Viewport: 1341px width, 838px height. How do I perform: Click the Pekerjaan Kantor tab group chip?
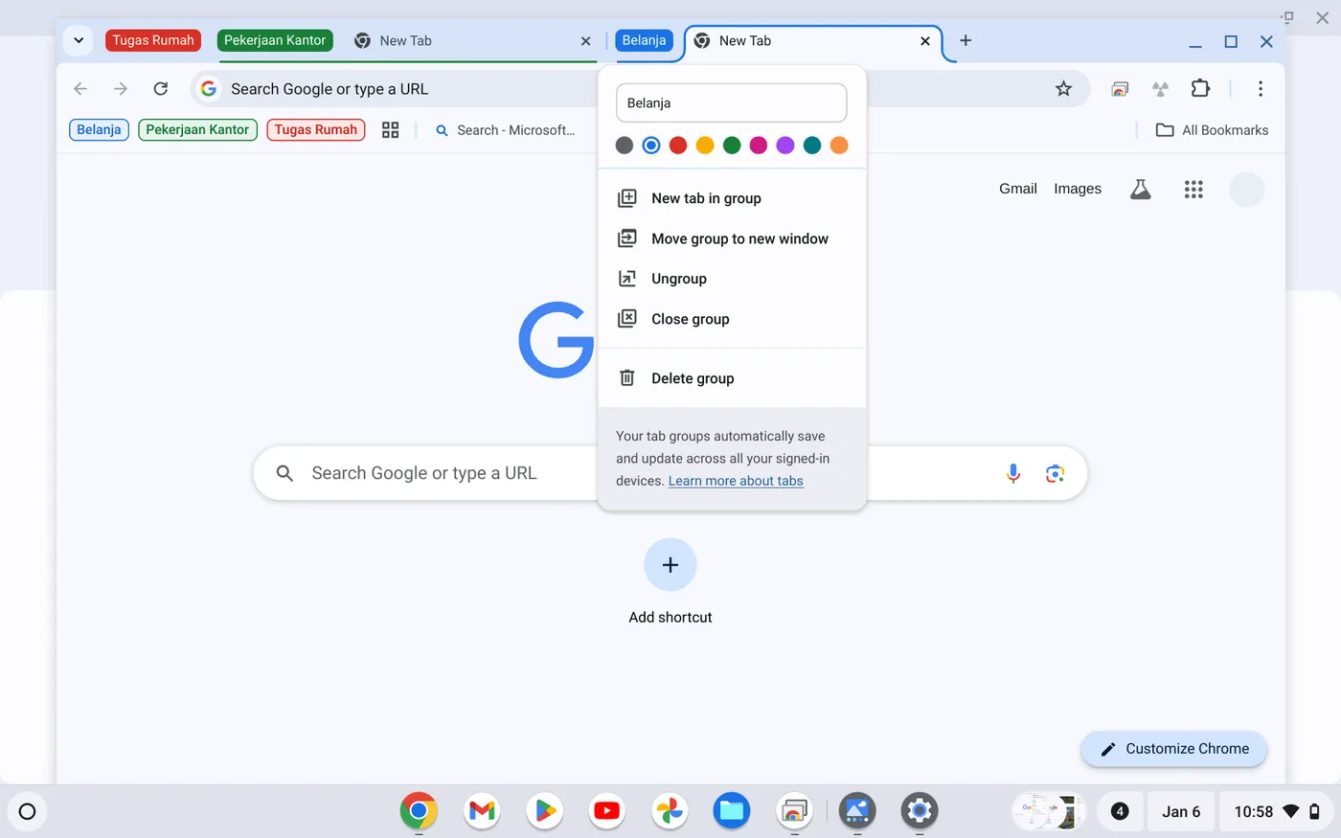pyautogui.click(x=275, y=40)
